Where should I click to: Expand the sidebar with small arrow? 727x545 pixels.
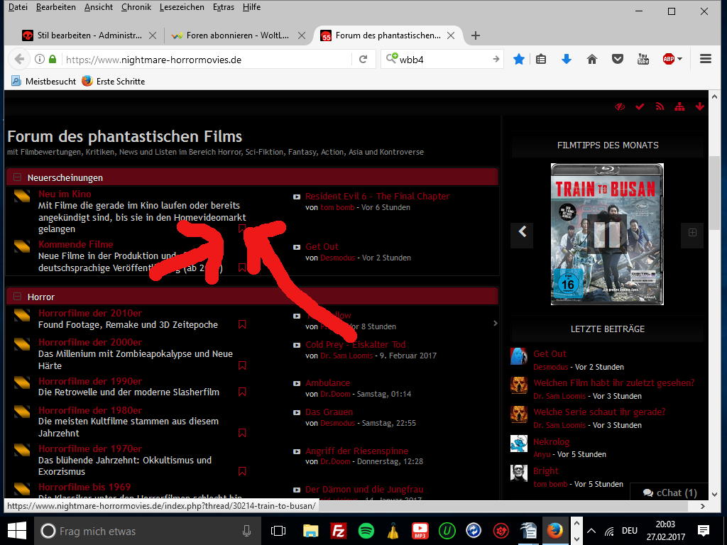(x=495, y=323)
